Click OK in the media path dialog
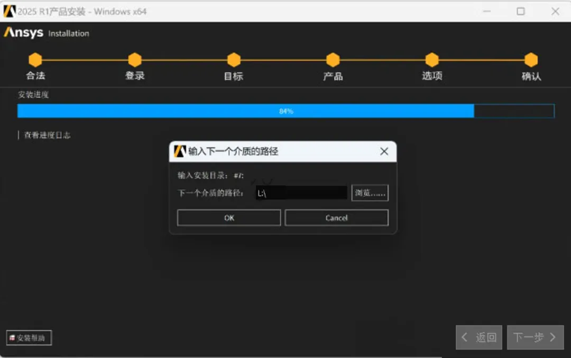Screen dimensions: 571x358 pos(229,218)
